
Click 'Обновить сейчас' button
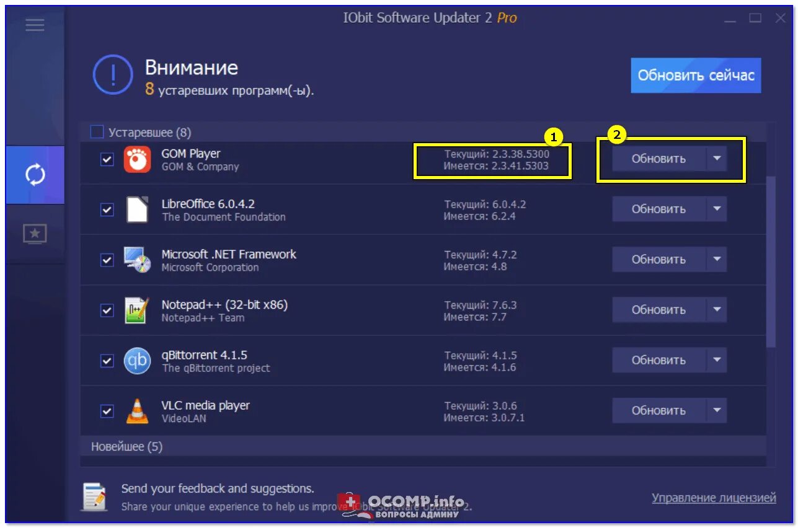[x=696, y=76]
